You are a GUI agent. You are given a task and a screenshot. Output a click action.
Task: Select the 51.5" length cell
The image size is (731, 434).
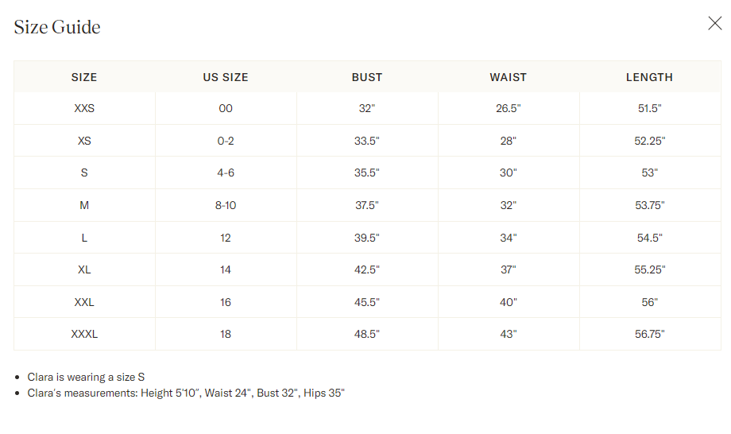(649, 108)
